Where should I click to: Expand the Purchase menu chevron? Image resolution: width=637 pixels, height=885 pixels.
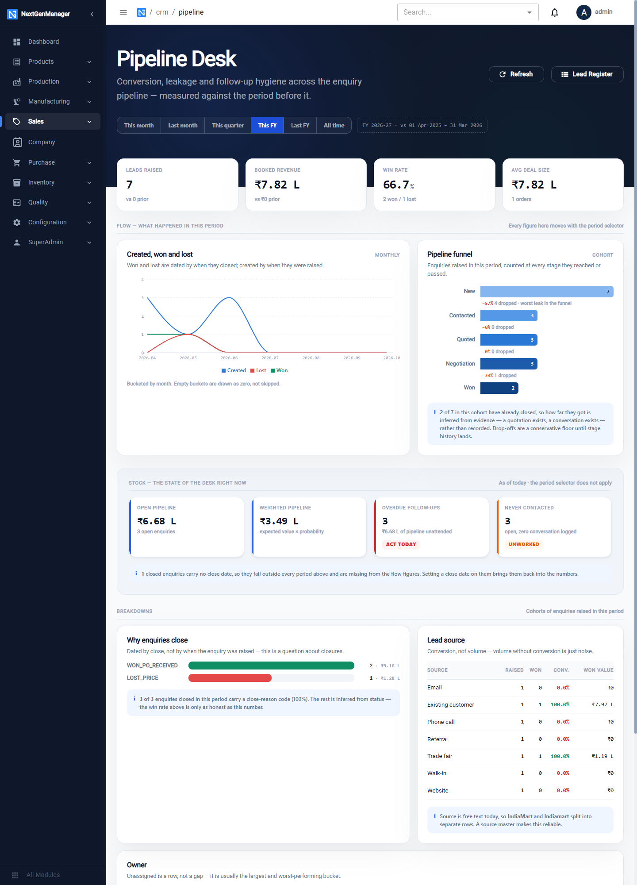pos(89,162)
